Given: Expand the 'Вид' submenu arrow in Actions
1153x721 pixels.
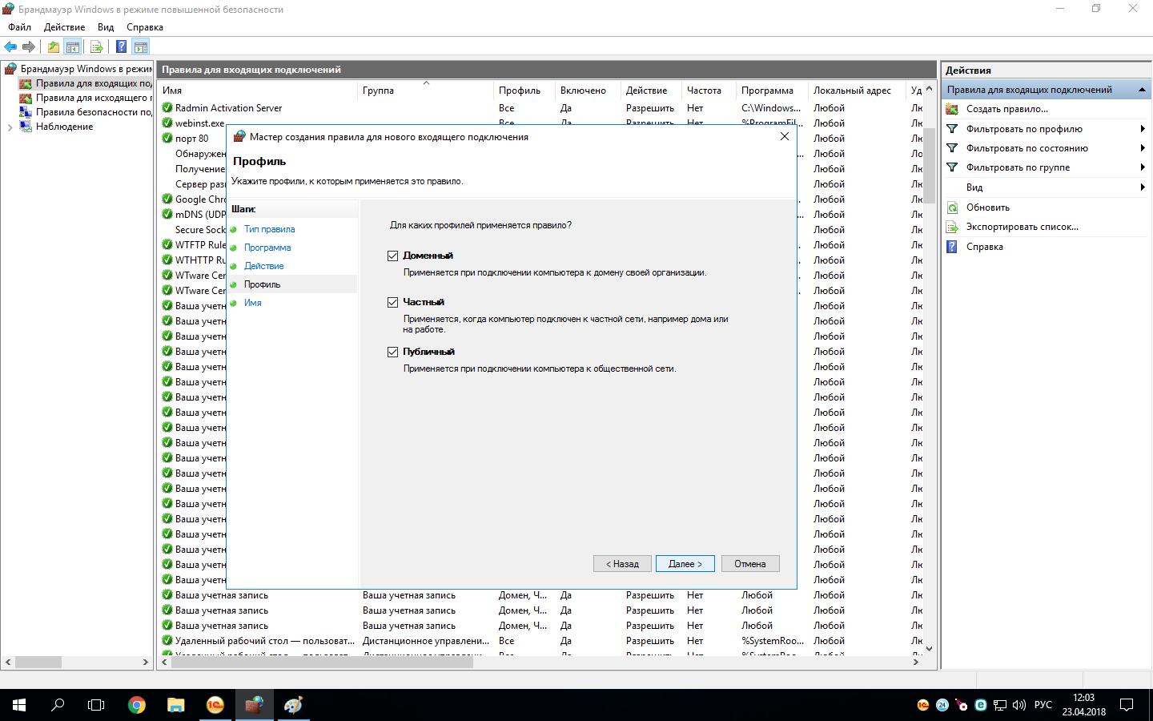Looking at the screenshot, I should pos(1143,187).
